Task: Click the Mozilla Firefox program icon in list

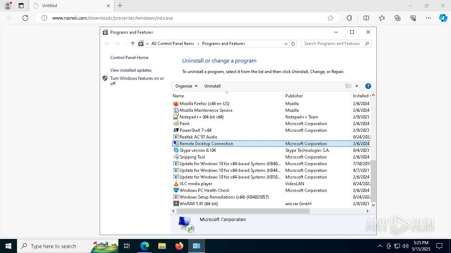Action: tap(176, 104)
